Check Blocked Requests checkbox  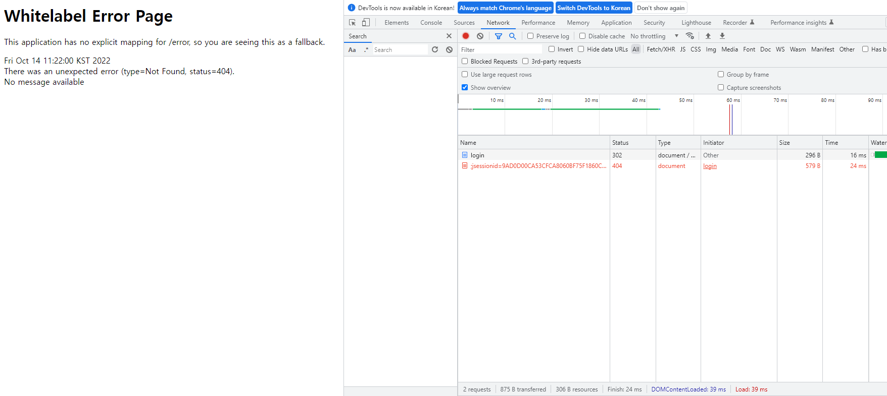point(465,61)
